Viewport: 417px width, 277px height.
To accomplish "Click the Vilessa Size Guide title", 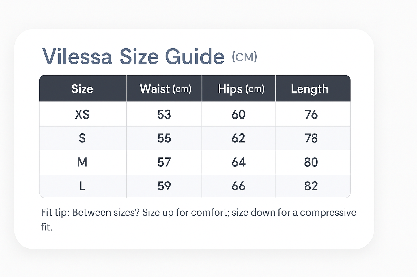I will click(x=133, y=57).
